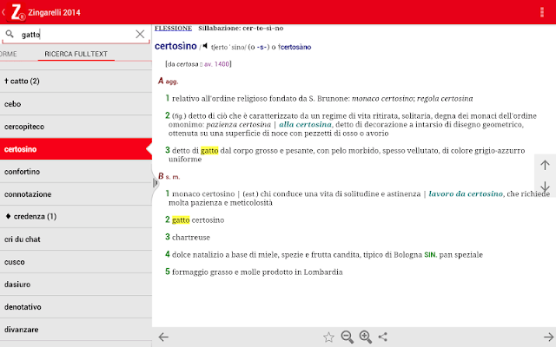Open the certosàno variant link
556x347 pixels.
pyautogui.click(x=295, y=47)
